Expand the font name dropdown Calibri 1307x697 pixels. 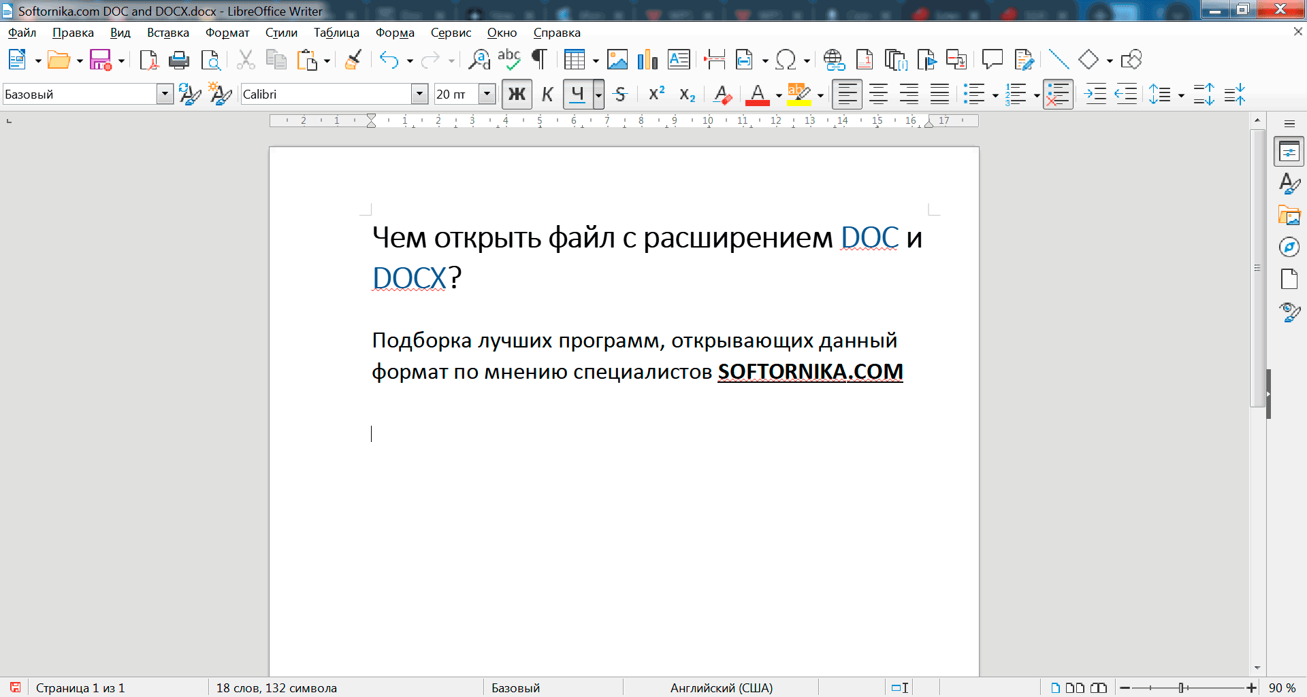(419, 95)
